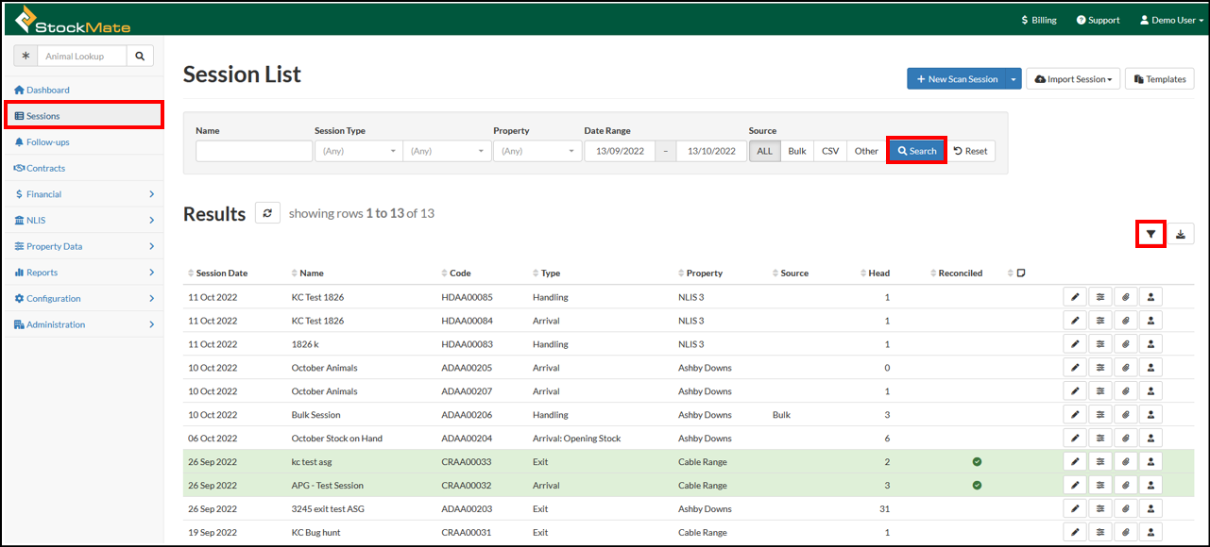The image size is (1210, 547).
Task: Open the Animal Lookup search icon
Action: pyautogui.click(x=140, y=56)
